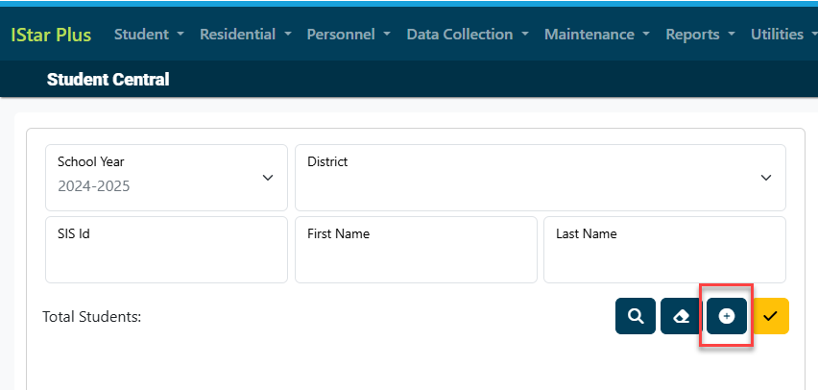The width and height of the screenshot is (818, 390).
Task: Click the IStar Plus logo link
Action: click(51, 35)
